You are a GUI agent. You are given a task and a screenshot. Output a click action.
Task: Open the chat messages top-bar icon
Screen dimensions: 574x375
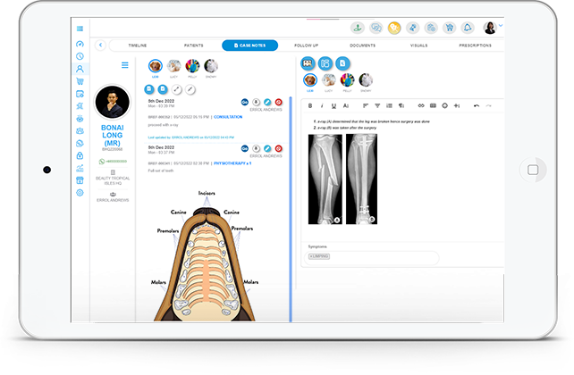pyautogui.click(x=376, y=28)
